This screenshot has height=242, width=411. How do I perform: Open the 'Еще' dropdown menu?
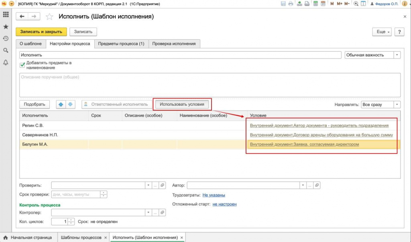click(383, 32)
